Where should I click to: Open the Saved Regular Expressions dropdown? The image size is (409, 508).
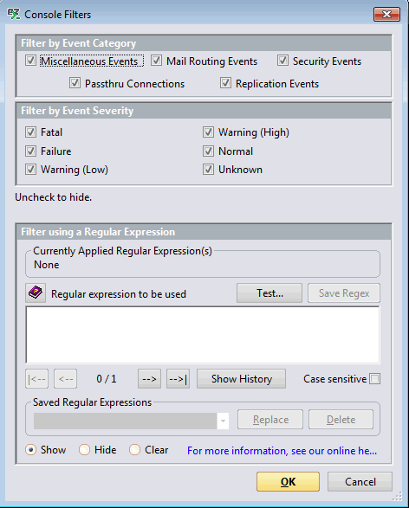click(x=223, y=421)
